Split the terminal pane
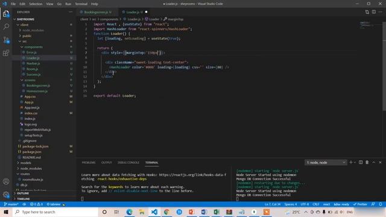 (361, 162)
